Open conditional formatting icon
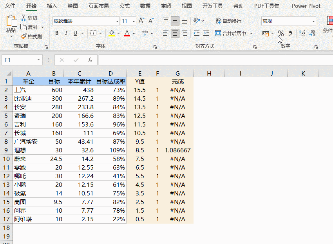333x244 pixels. tap(330, 21)
